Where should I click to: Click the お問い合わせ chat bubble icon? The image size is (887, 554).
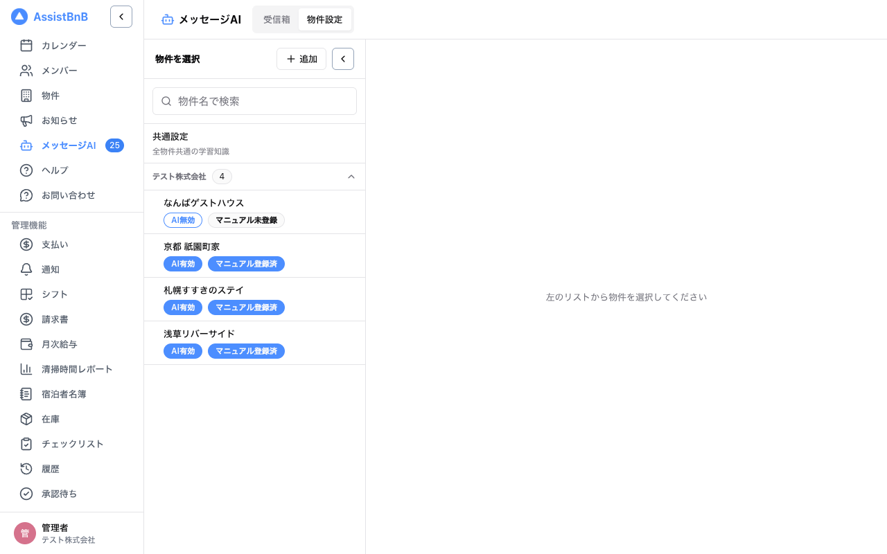[26, 195]
